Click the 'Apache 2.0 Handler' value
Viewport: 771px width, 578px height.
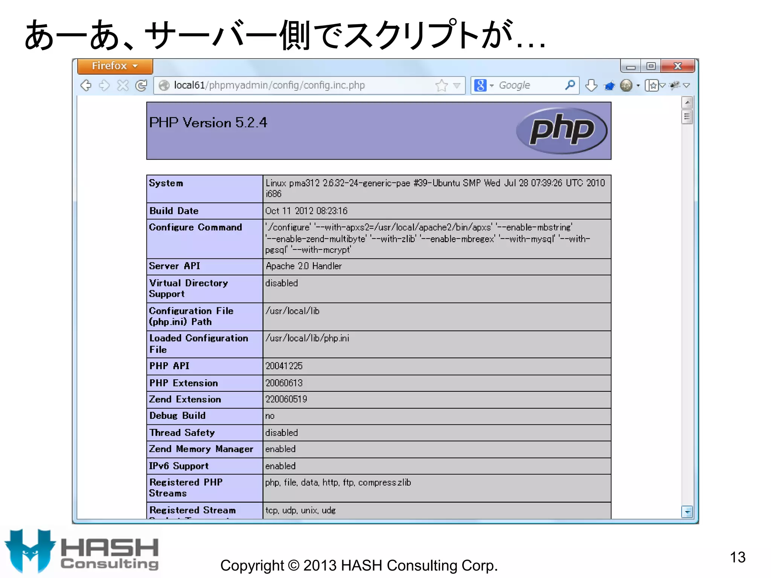(303, 266)
